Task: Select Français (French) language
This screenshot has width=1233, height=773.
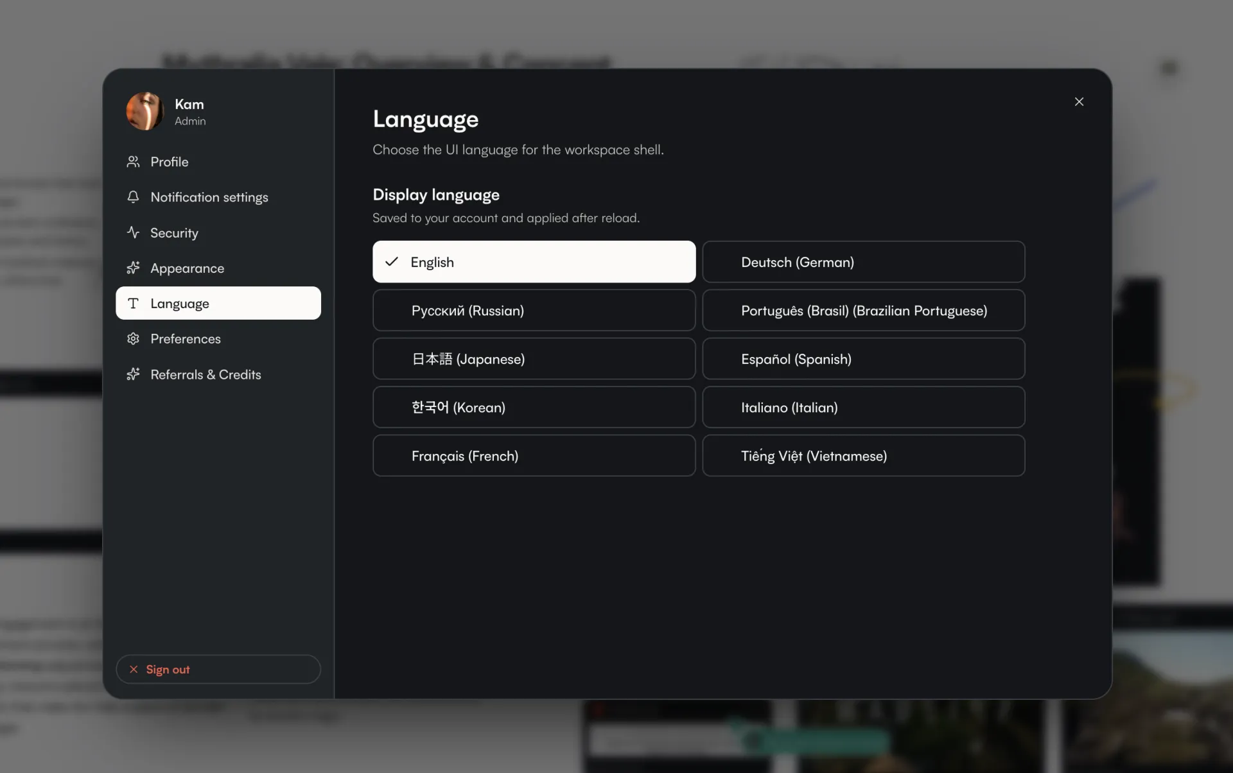Action: pos(534,455)
